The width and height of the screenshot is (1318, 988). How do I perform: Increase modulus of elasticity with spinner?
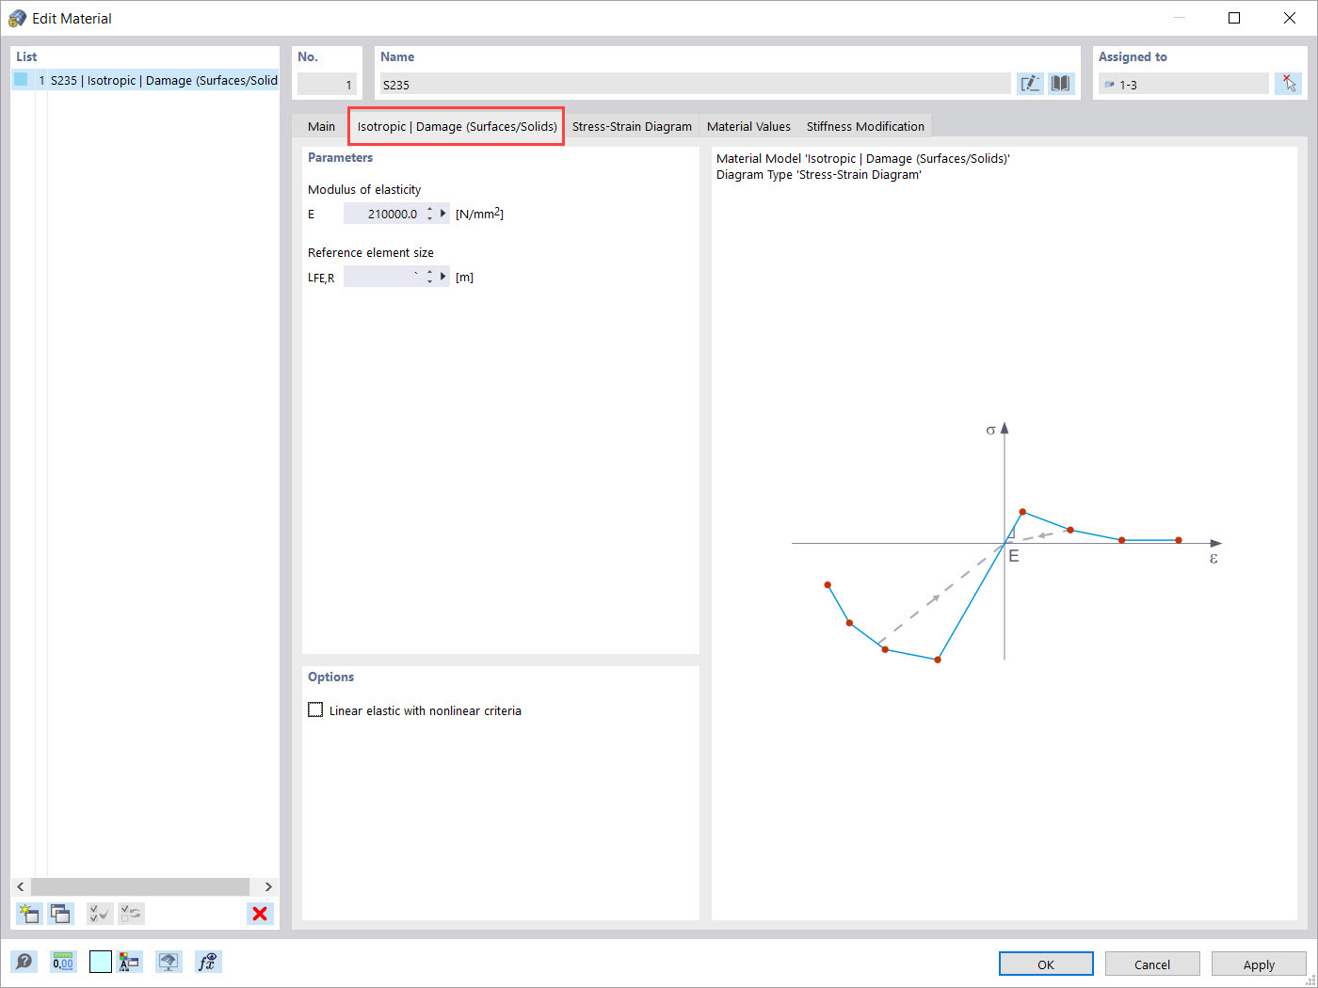tap(430, 210)
